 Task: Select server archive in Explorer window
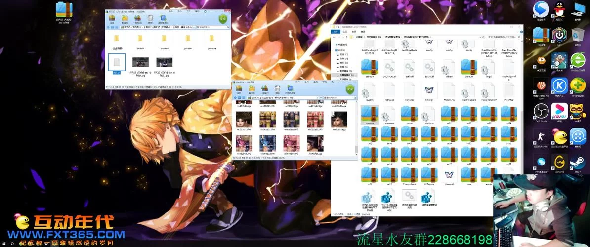click(x=409, y=115)
